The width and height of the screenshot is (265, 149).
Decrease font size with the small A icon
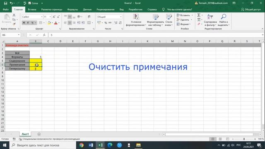pos(58,17)
